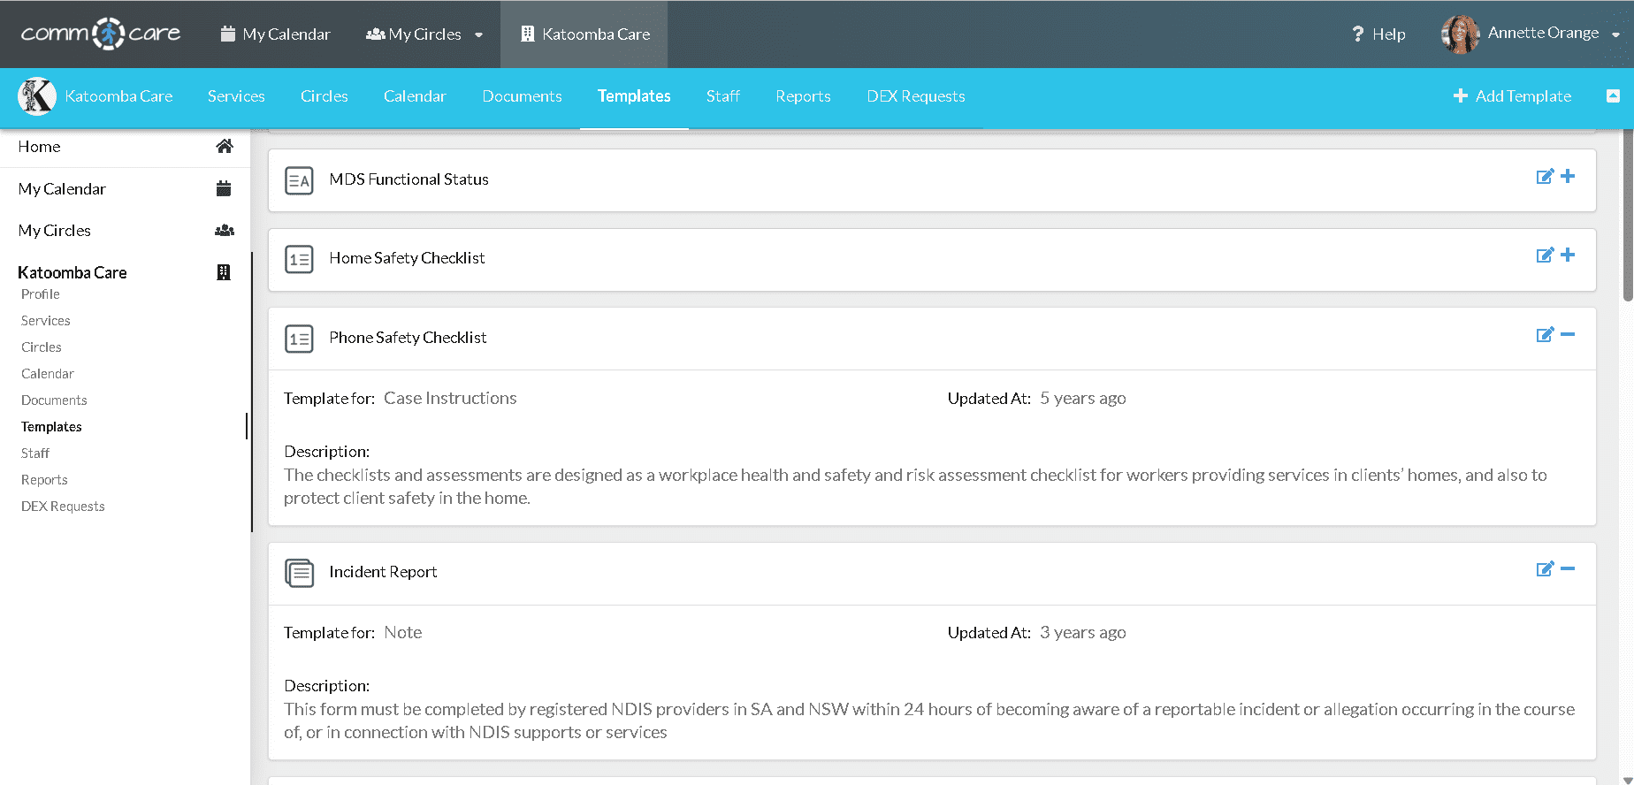Expand the MDS Functional Status template
This screenshot has height=785, width=1634.
(x=1568, y=177)
